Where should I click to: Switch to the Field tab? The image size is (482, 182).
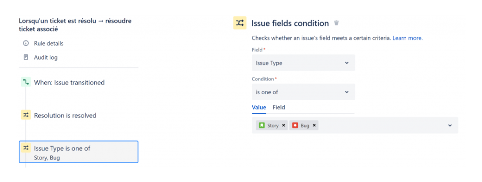(279, 107)
